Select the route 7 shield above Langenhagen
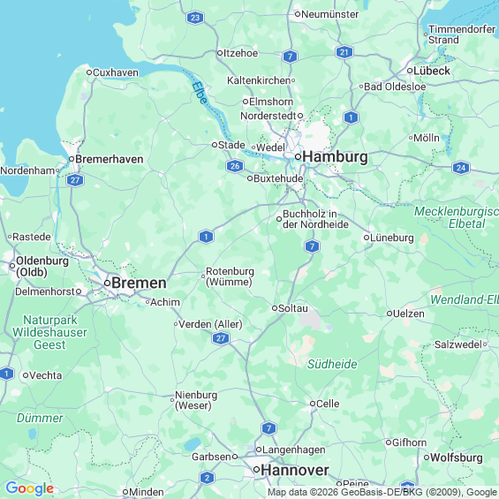The width and height of the screenshot is (499, 499). 268,428
